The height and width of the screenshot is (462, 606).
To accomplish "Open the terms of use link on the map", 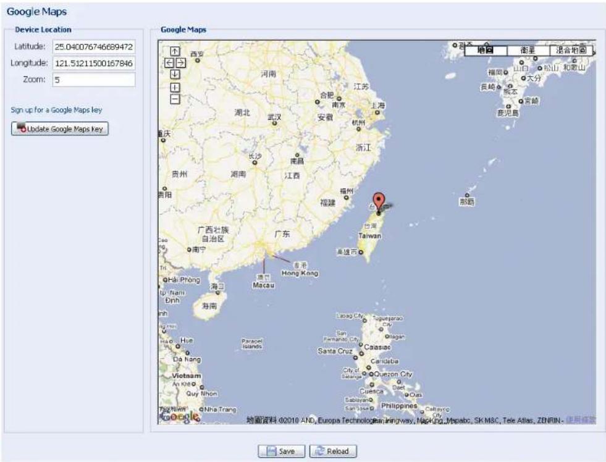I will (581, 420).
